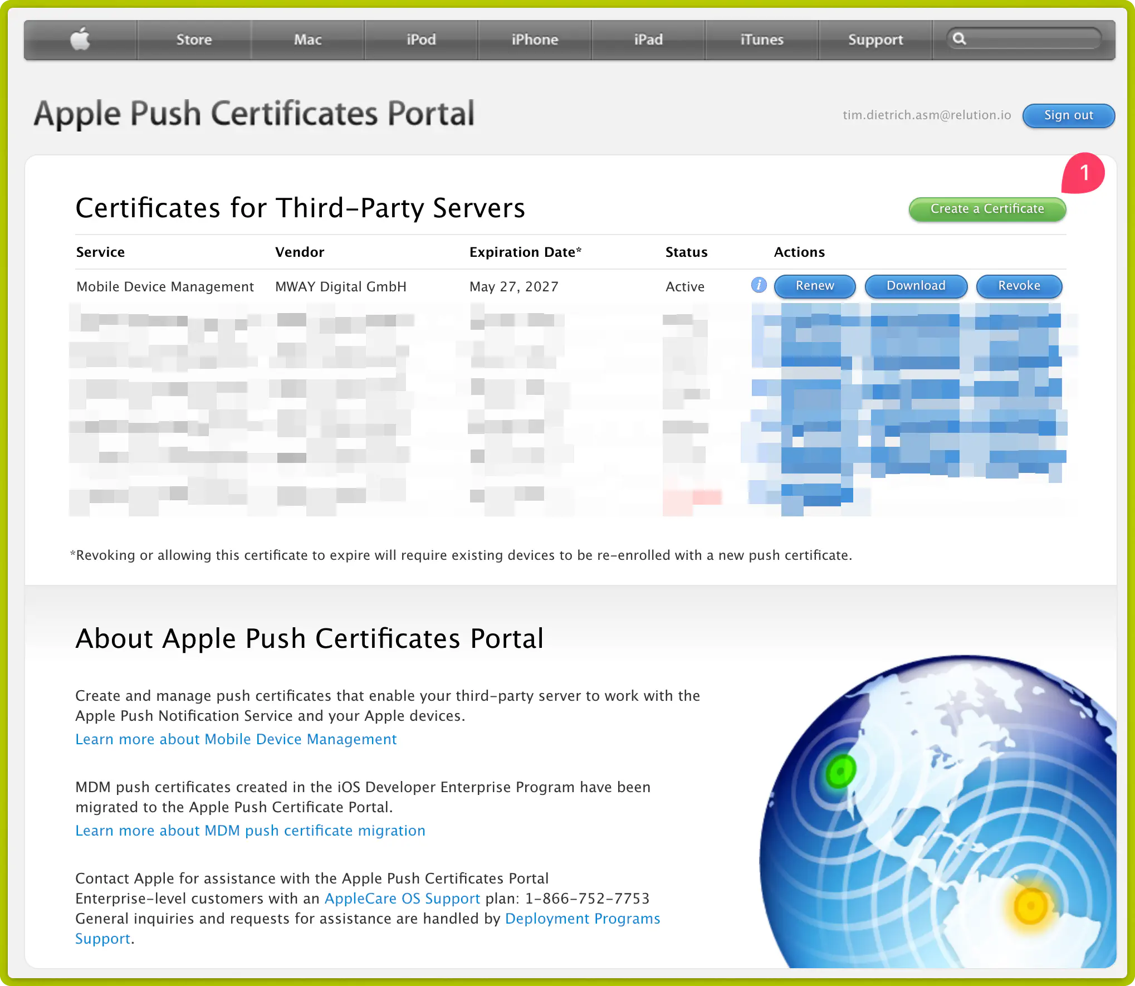
Task: Renew the Mobile Device Management certificate
Action: click(x=815, y=286)
